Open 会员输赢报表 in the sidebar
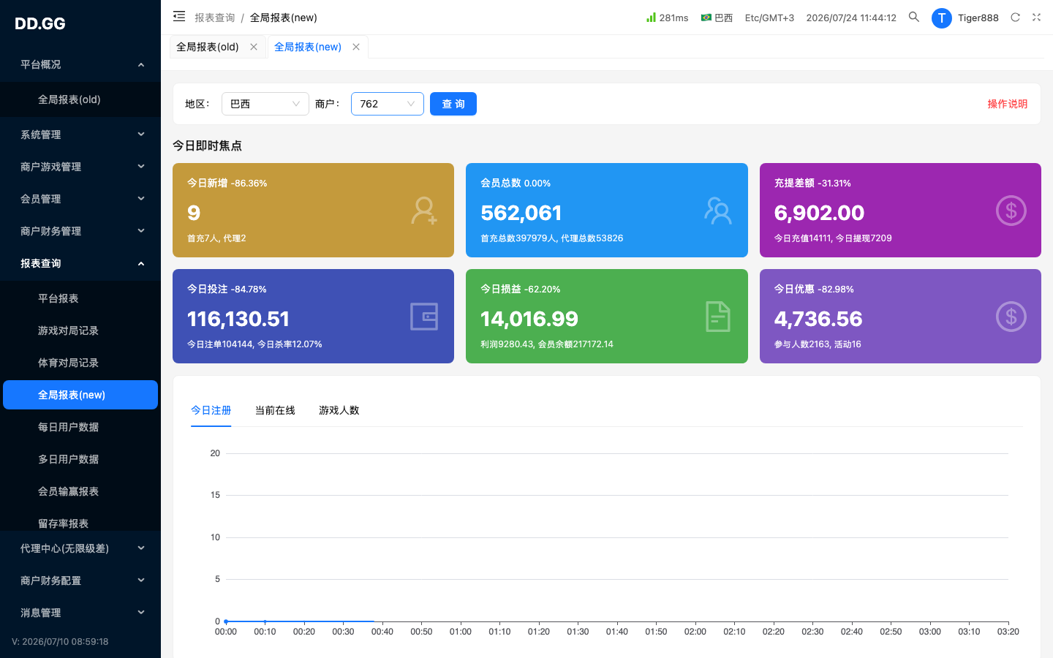Viewport: 1053px width, 658px height. 80,491
